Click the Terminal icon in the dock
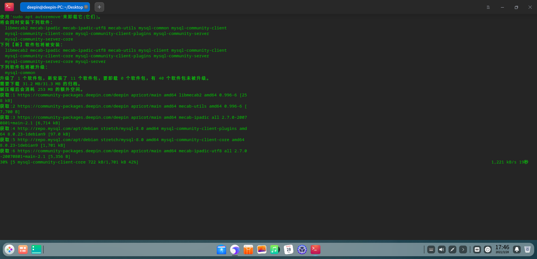 coord(316,250)
